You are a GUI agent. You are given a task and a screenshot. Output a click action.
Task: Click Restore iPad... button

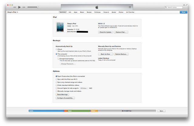[x=121, y=32]
